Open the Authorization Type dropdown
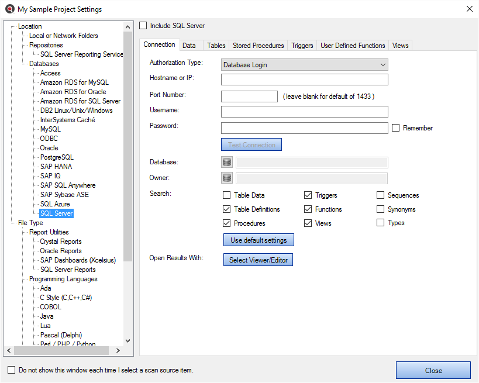Viewport: 479px width, 383px height. coord(305,65)
